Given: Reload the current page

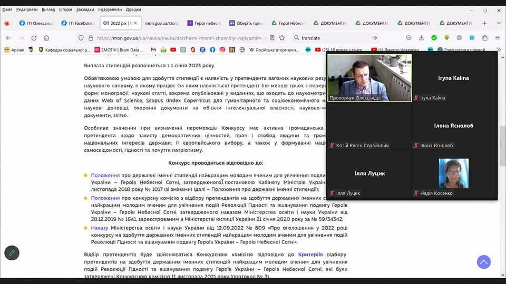Looking at the screenshot, I should [34, 38].
